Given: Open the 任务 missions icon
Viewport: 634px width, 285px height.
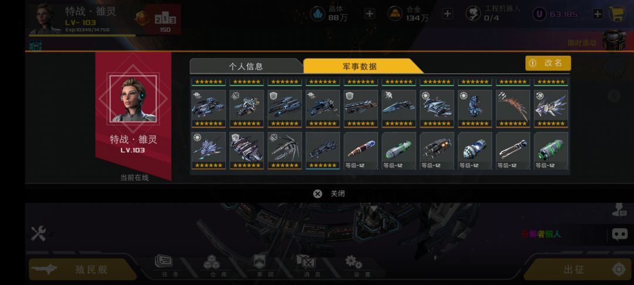Looking at the screenshot, I should click(164, 266).
